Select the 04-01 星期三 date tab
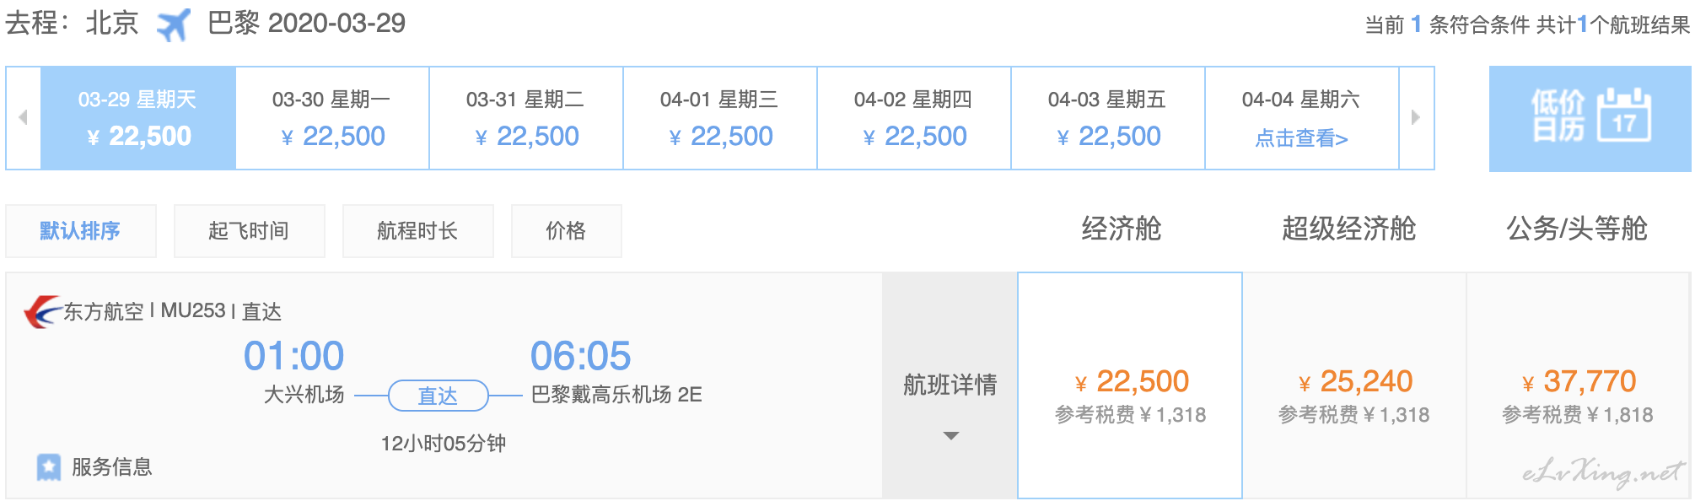Image resolution: width=1695 pixels, height=501 pixels. (x=720, y=118)
